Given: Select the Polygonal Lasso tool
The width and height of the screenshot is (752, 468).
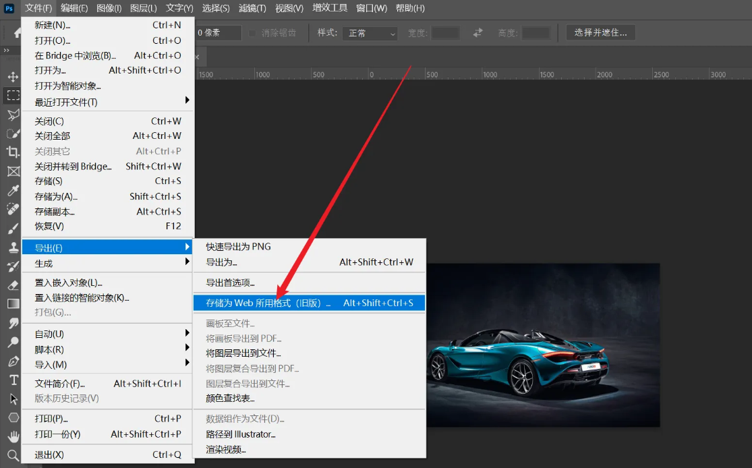Looking at the screenshot, I should (x=13, y=114).
